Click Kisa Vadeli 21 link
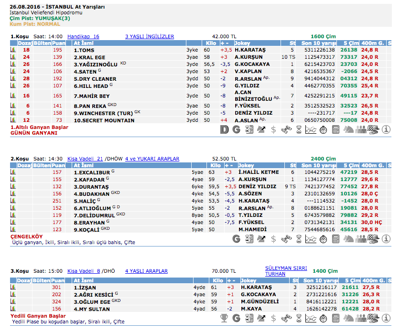Screen dimensions: 400x332 point(85,159)
